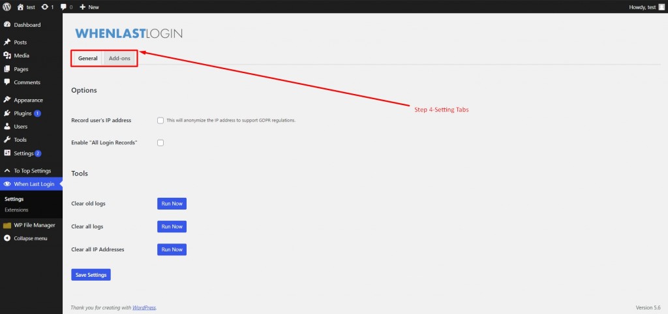Run Now for Clear old logs
Screen dimensions: 668x314
click(x=172, y=204)
